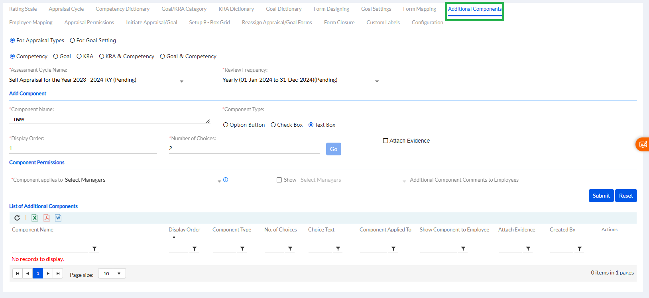This screenshot has height=298, width=649.
Task: Open the Page size dropdown
Action: tap(119, 274)
